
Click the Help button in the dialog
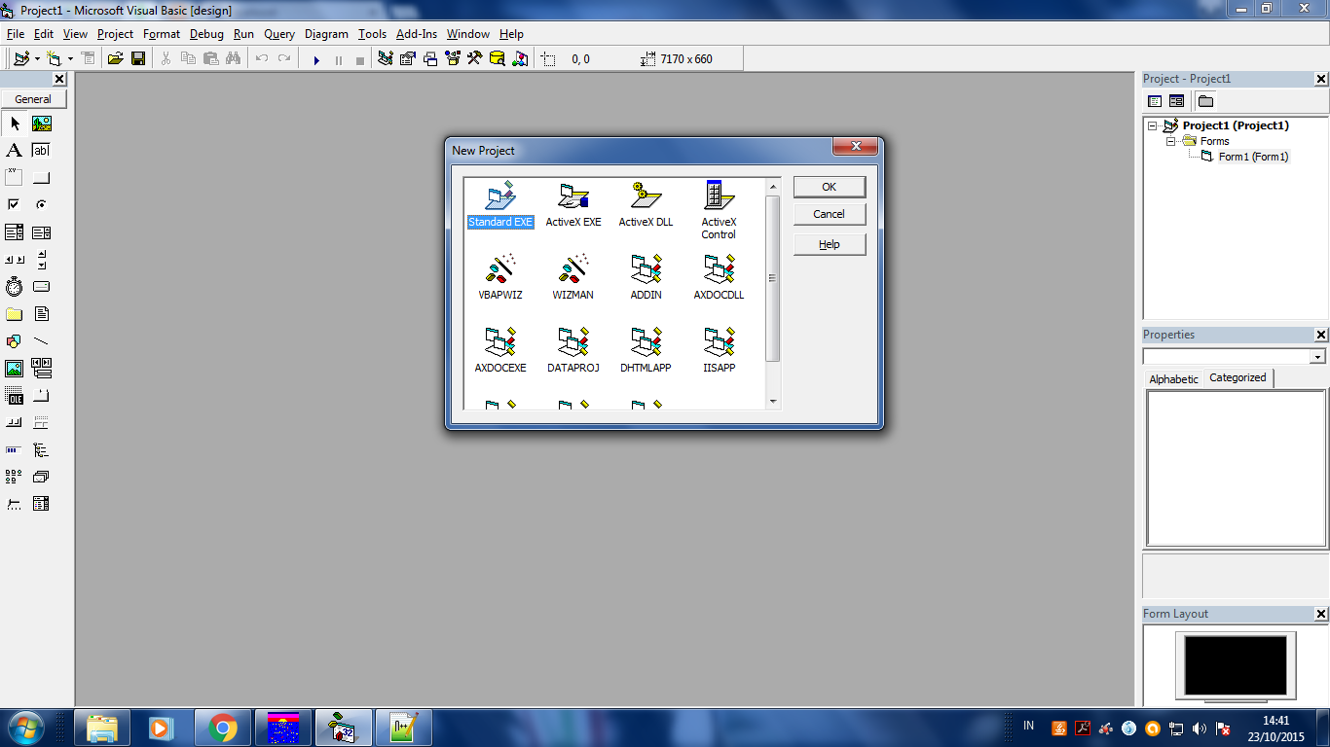click(829, 244)
